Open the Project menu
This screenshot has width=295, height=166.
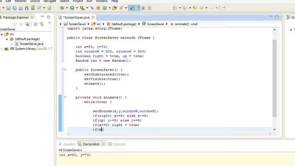pyautogui.click(x=78, y=1)
